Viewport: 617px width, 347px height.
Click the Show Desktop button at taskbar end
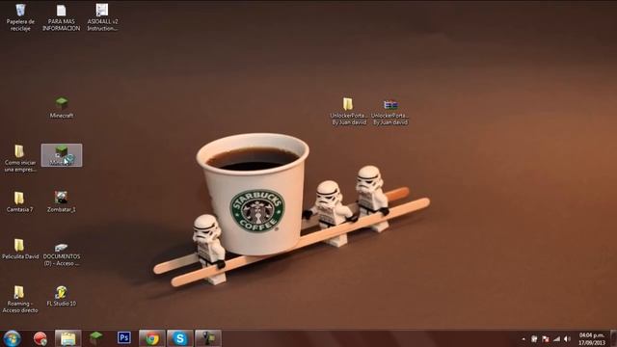pos(613,338)
